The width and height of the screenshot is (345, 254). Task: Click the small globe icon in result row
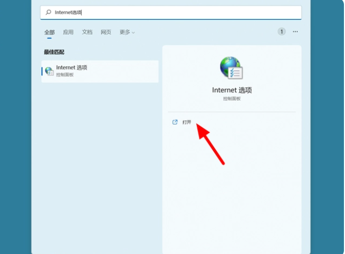(49, 71)
